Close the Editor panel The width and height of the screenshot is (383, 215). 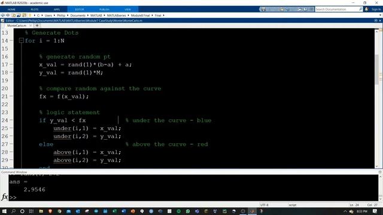(x=380, y=20)
